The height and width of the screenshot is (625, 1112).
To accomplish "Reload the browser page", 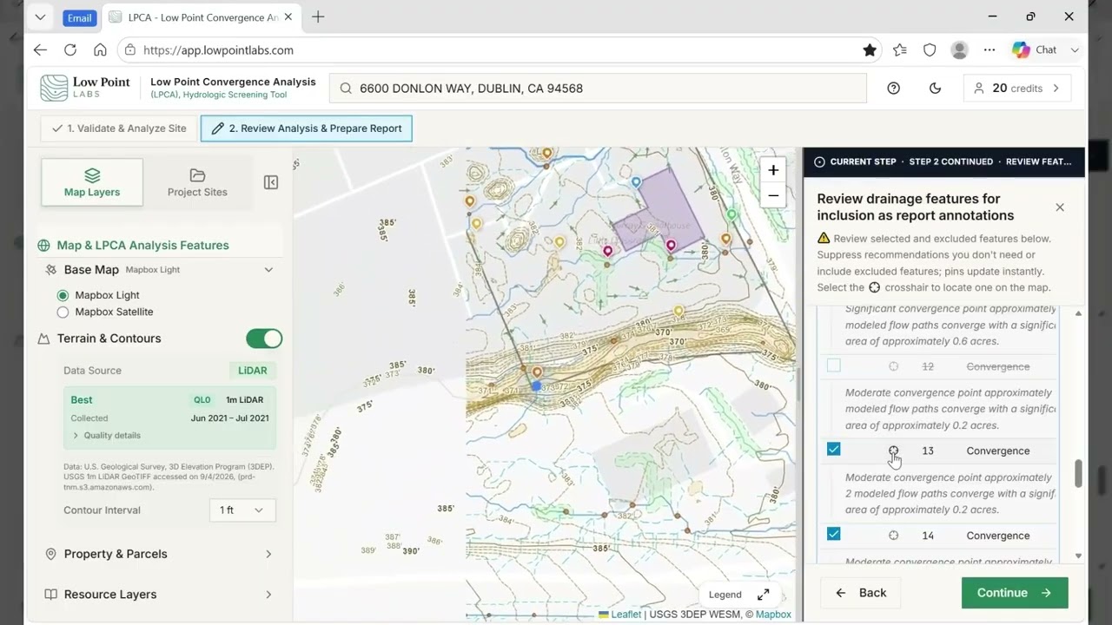I will [x=70, y=50].
